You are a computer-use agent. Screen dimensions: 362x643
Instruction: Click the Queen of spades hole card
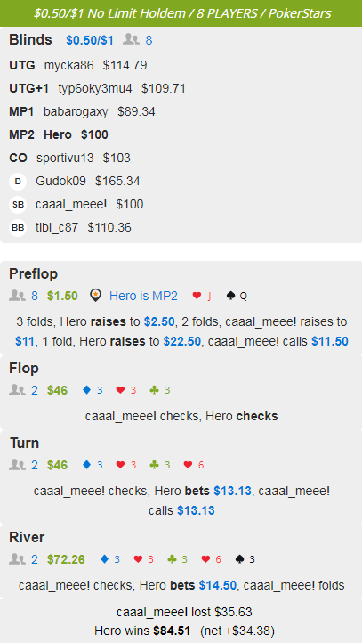(237, 296)
